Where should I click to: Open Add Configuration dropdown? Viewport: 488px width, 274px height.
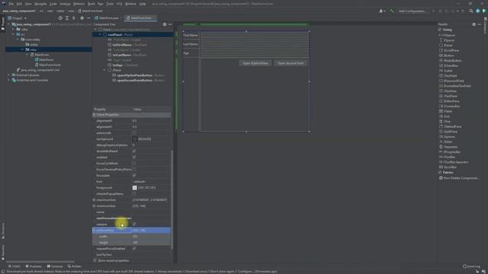(413, 11)
